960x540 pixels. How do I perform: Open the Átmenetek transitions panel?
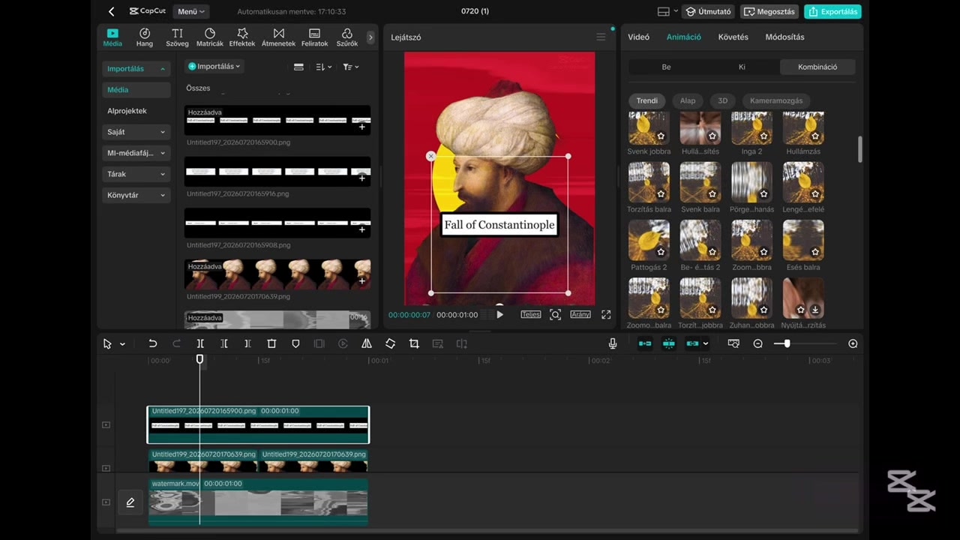pos(278,37)
